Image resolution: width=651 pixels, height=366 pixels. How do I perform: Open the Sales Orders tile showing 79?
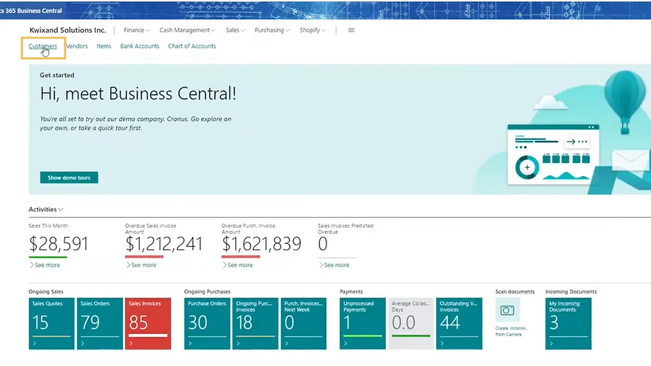100,323
